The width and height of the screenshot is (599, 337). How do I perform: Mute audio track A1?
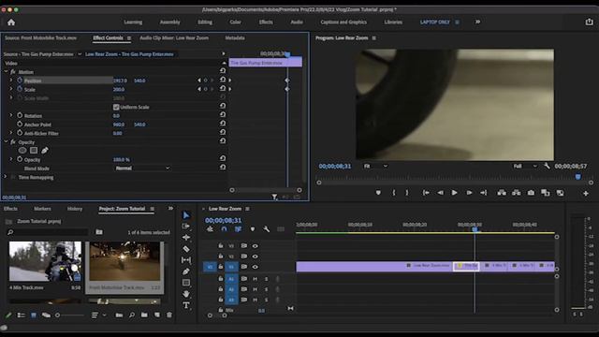(x=255, y=279)
